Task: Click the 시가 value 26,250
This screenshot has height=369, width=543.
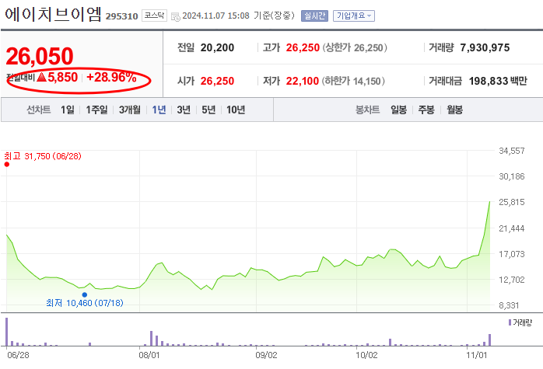Action: click(217, 82)
